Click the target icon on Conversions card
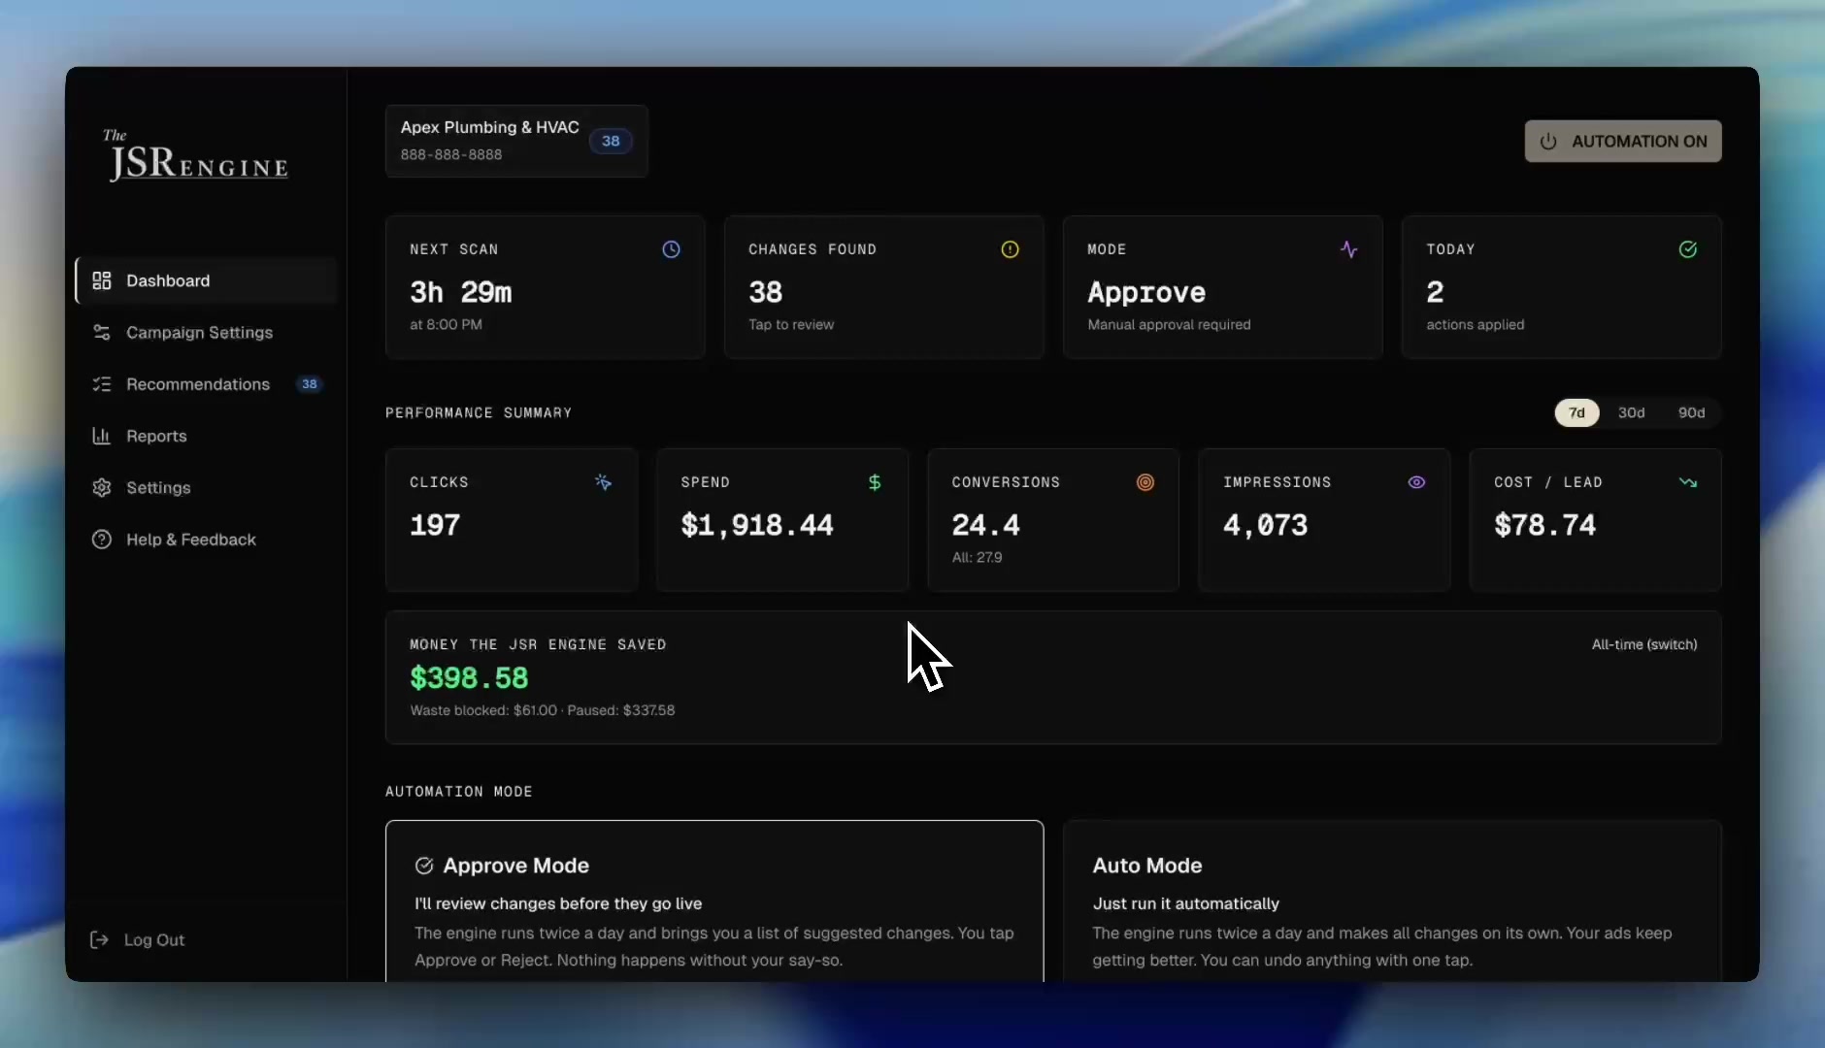 (1145, 482)
